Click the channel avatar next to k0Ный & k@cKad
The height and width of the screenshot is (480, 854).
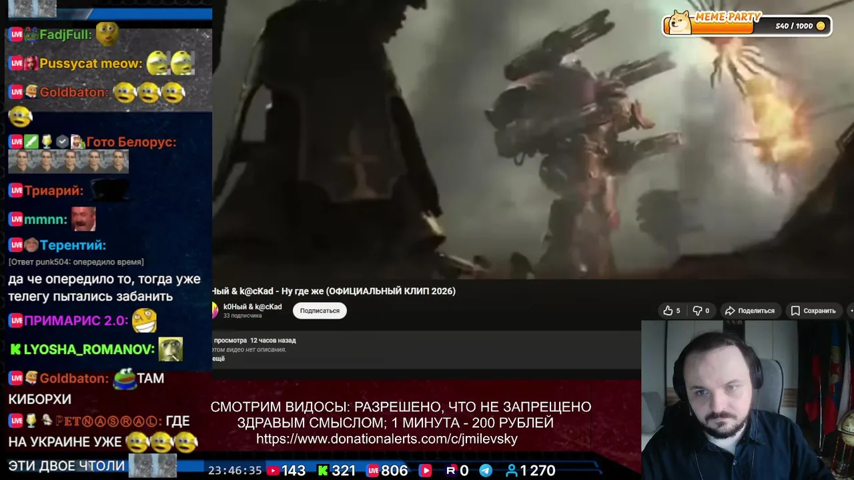point(215,311)
